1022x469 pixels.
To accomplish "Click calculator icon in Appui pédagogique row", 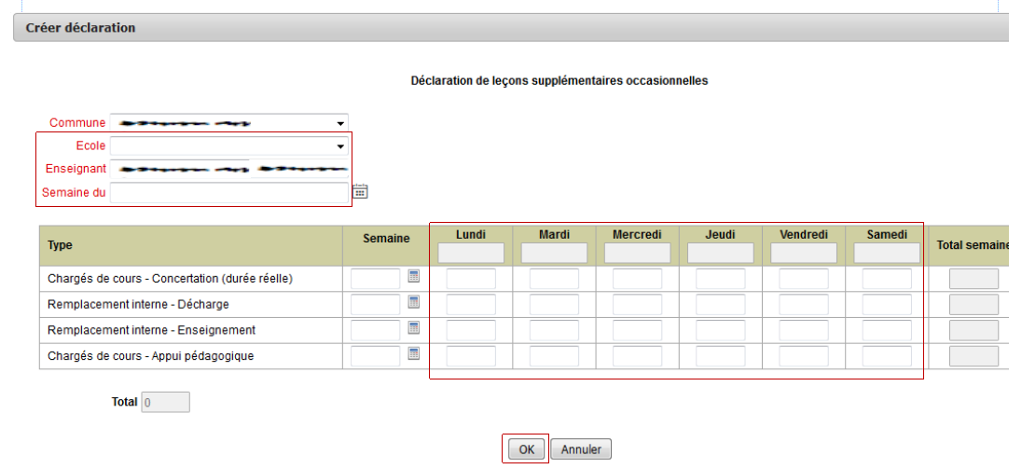I will pyautogui.click(x=414, y=353).
